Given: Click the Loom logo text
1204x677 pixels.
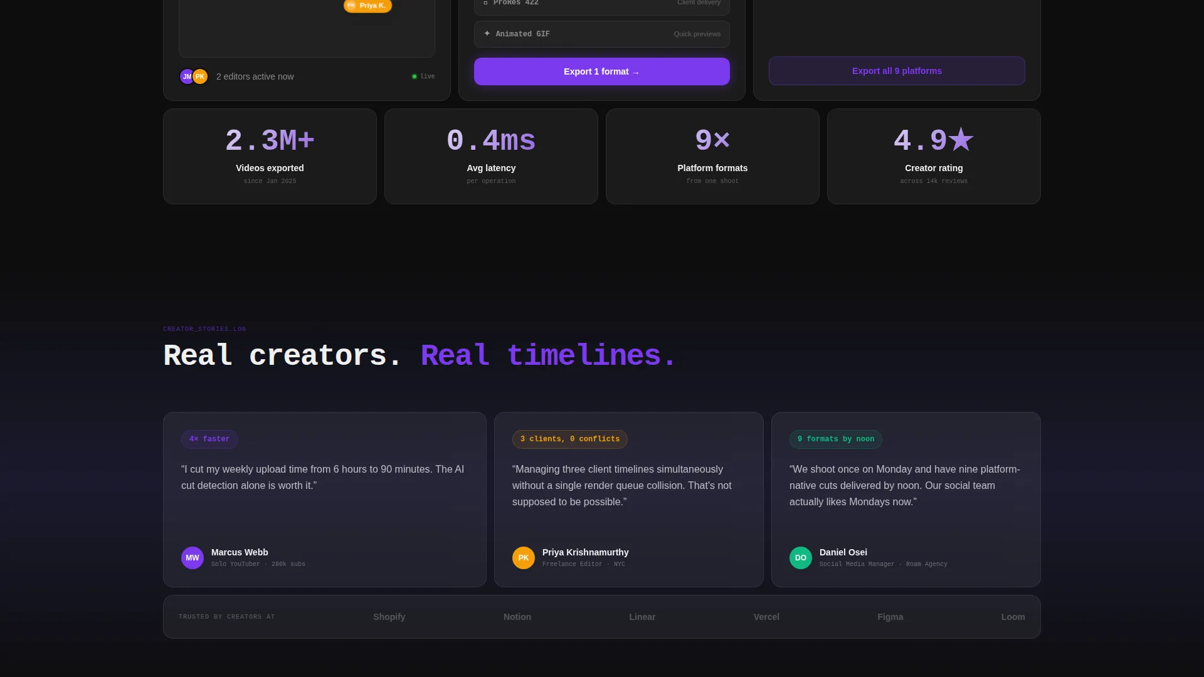Looking at the screenshot, I should coord(1013,617).
